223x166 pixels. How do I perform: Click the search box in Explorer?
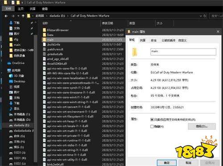216,16
